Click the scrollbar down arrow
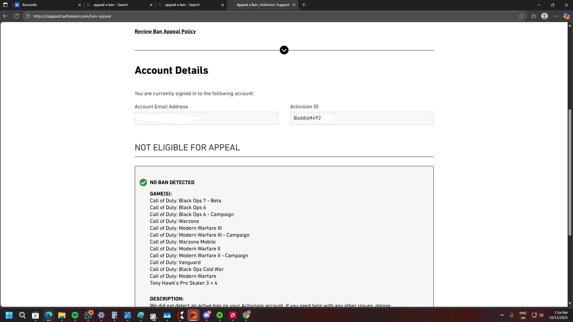Screen dimensions: 573x322 [570, 303]
